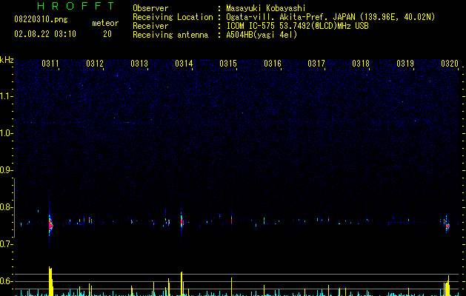The width and height of the screenshot is (466, 296).
Task: Click the HROFFT title text
Action: [x=76, y=6]
